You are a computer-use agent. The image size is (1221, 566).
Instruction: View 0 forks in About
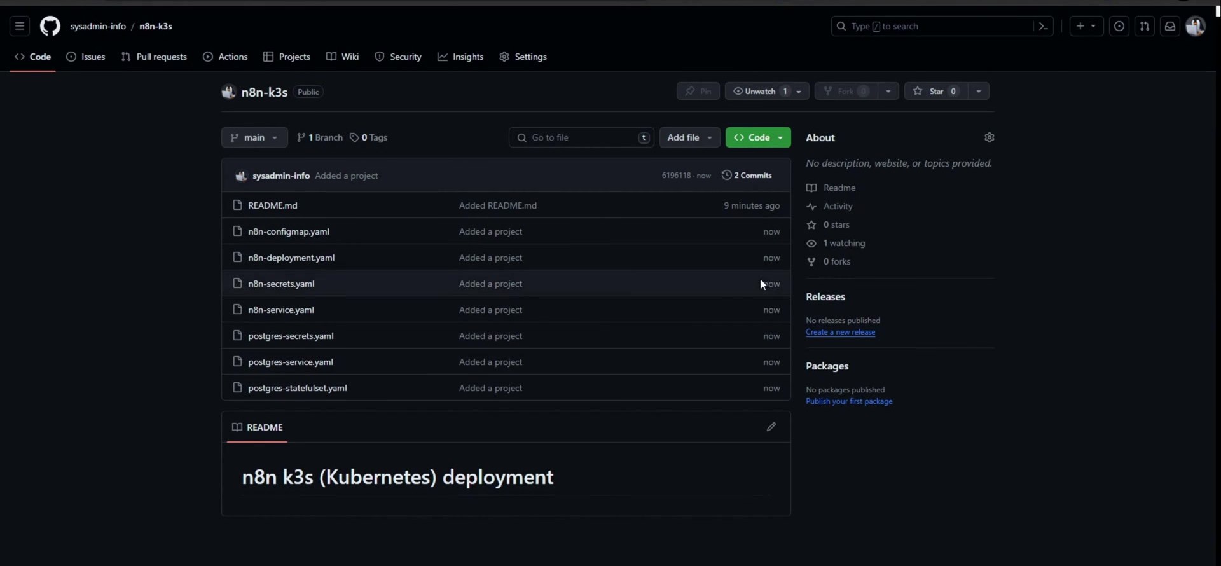point(829,261)
